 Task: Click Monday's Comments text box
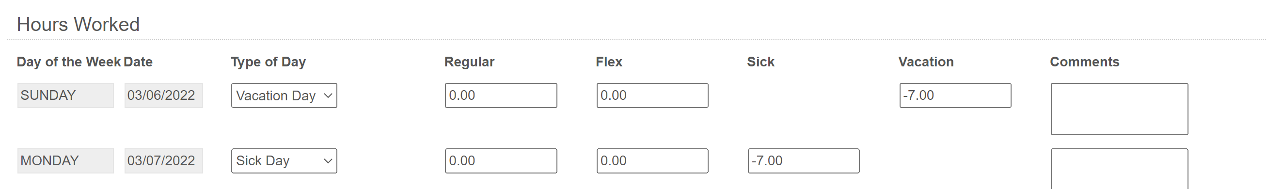point(1119,169)
